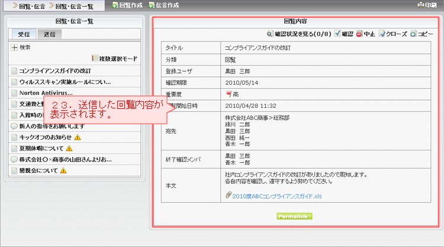
Task: Click the 回覧・伝言一覧 panel header
Action: click(x=75, y=21)
